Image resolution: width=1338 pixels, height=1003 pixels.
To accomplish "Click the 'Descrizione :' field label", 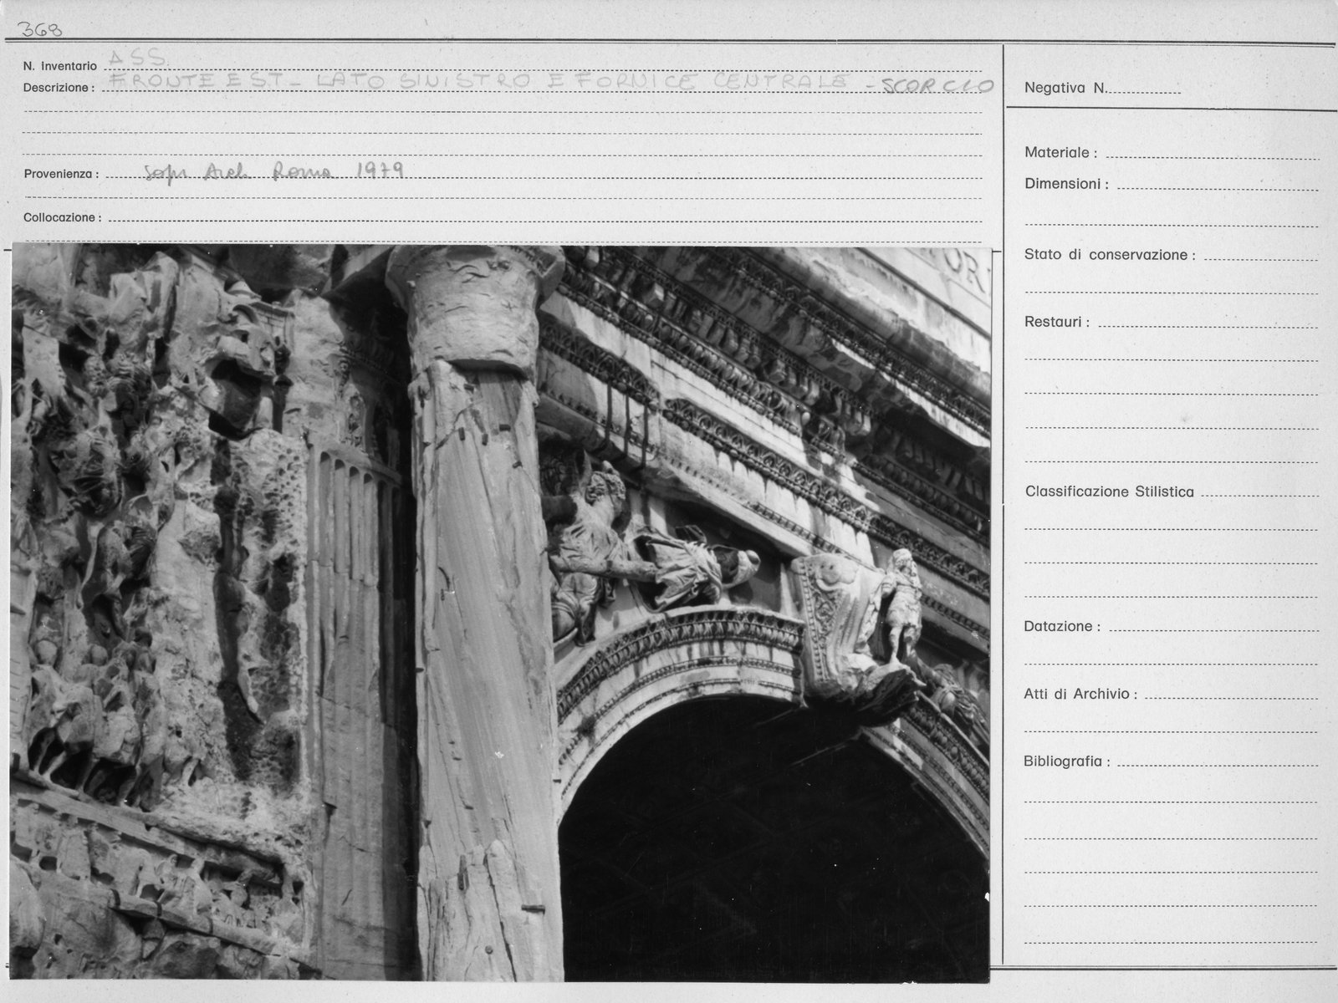I will (59, 88).
